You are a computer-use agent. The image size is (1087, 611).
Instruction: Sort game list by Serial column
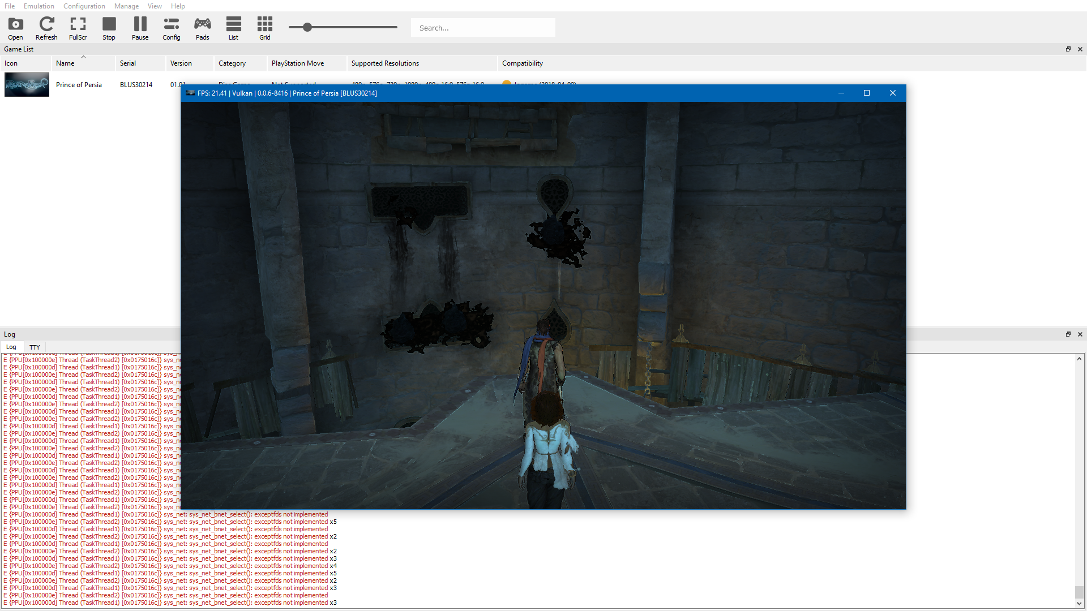tap(140, 63)
